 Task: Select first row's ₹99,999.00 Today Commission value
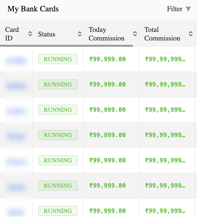click(108, 59)
